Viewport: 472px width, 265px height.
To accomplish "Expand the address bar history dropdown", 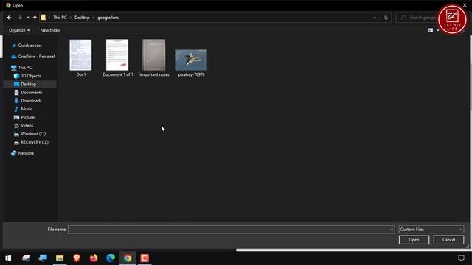I will pos(375,18).
